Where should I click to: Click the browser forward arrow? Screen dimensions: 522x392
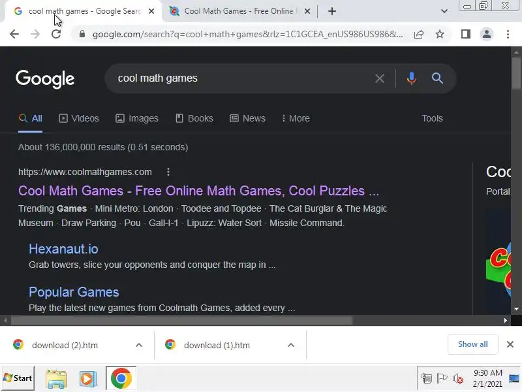click(x=35, y=34)
